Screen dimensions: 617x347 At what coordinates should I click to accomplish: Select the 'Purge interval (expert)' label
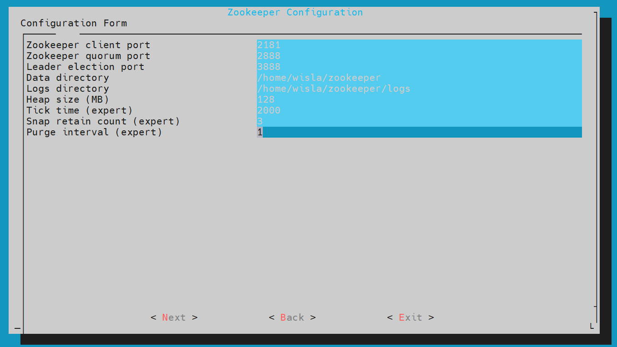click(x=94, y=132)
